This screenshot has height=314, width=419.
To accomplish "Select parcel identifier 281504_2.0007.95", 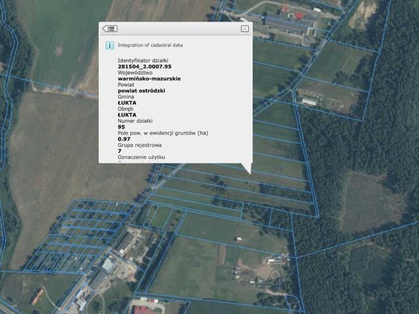I will [x=145, y=67].
